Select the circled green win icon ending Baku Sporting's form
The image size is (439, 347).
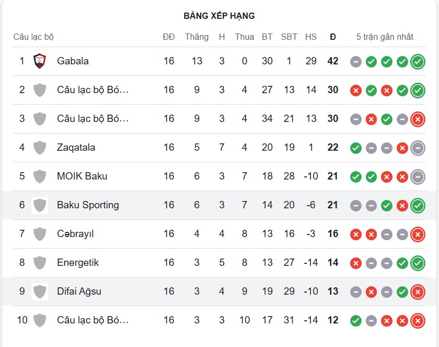[417, 205]
